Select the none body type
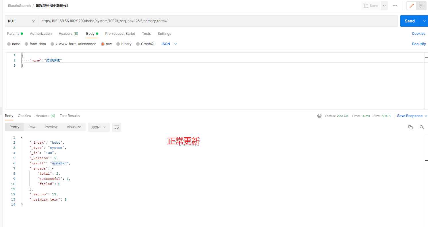This screenshot has height=227, width=428. 14,44
